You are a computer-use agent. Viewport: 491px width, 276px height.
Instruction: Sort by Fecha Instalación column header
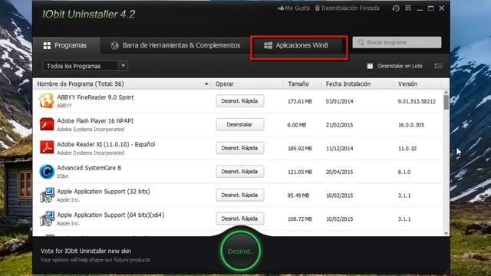(x=348, y=84)
